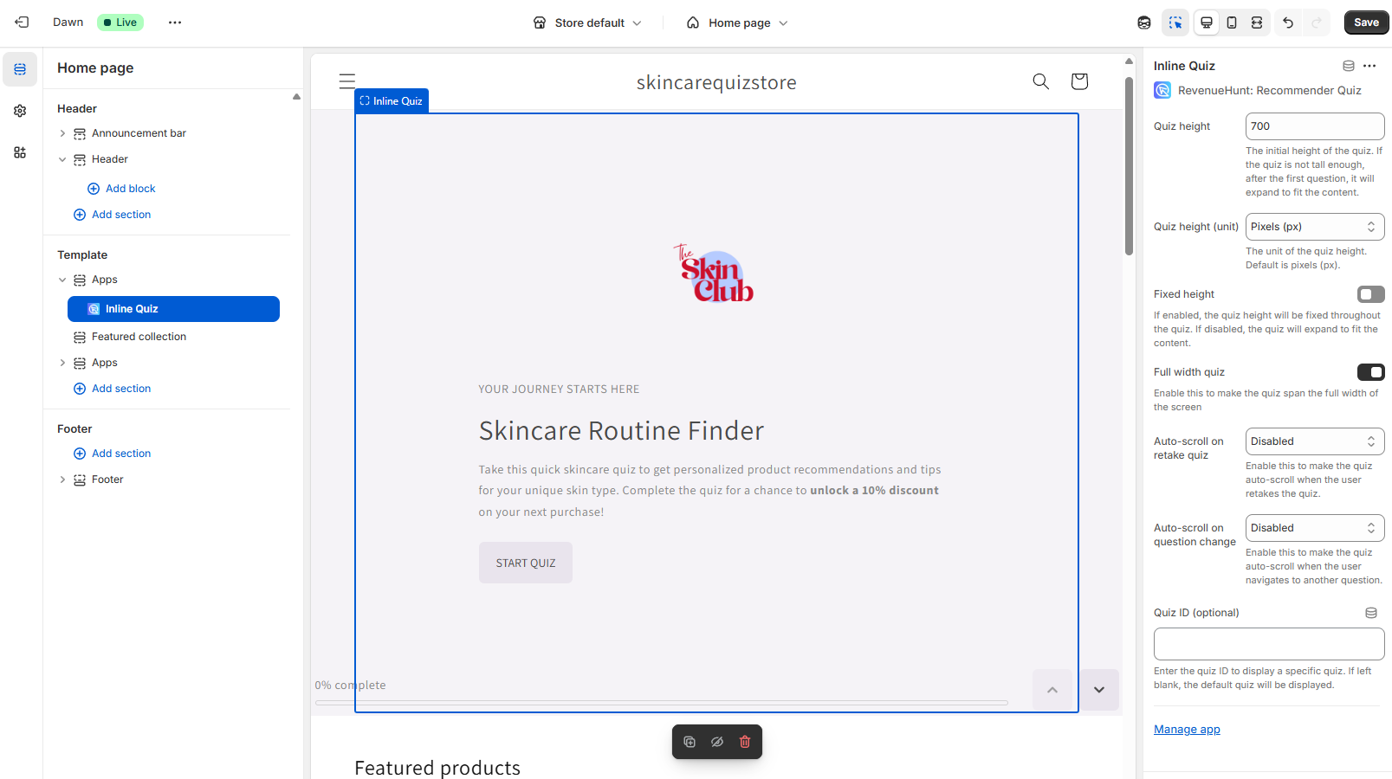This screenshot has width=1392, height=779.
Task: Click the exit editor icon
Action: (22, 23)
